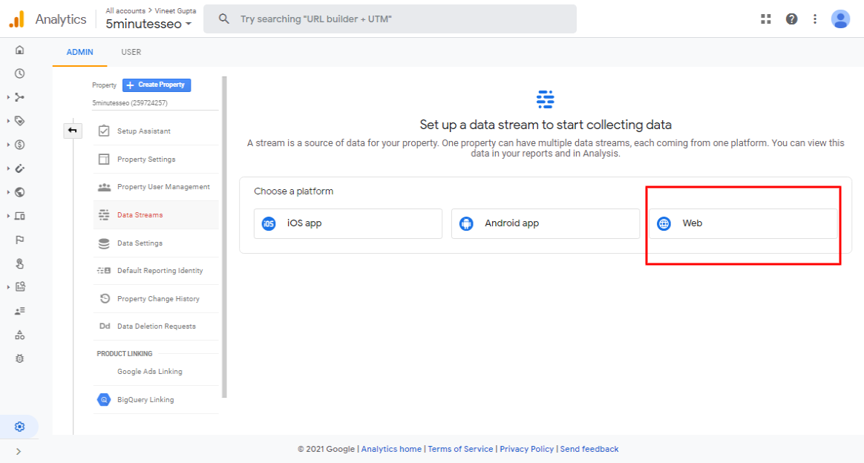Image resolution: width=864 pixels, height=463 pixels.
Task: Select the Android app platform icon
Action: pos(466,223)
